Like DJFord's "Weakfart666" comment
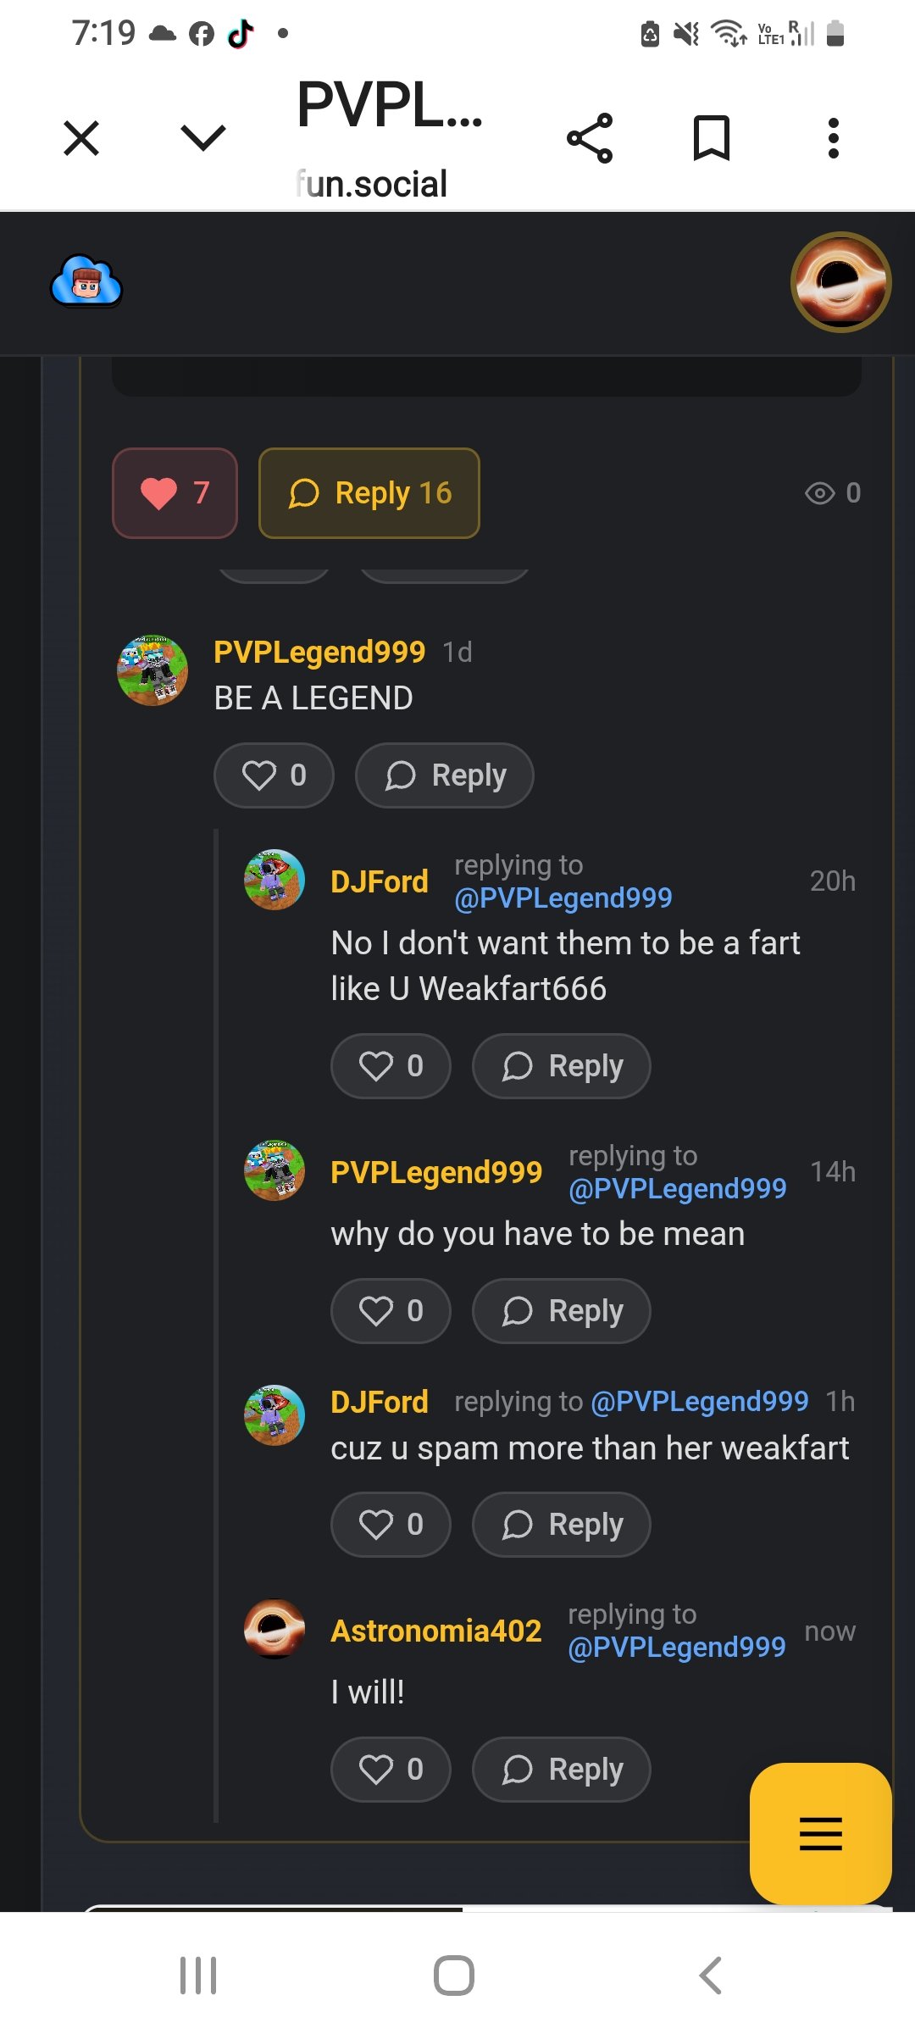 point(391,1066)
